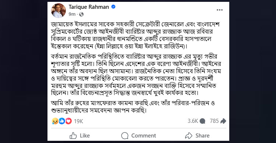Click the Tarique Rahman name link
Screen dimensions: 276x143
coord(89,7)
